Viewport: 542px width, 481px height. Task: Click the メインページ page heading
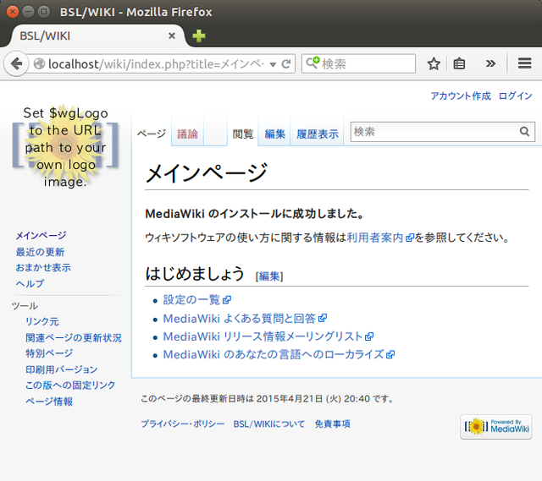(207, 172)
